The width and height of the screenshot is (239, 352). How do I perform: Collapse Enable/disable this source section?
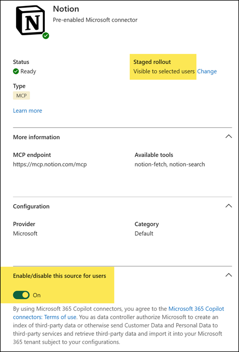click(x=228, y=275)
